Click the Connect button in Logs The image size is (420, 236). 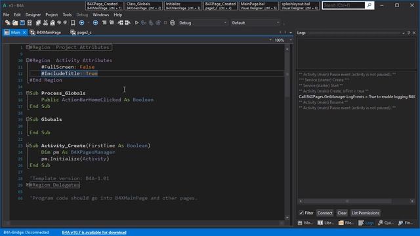325,213
